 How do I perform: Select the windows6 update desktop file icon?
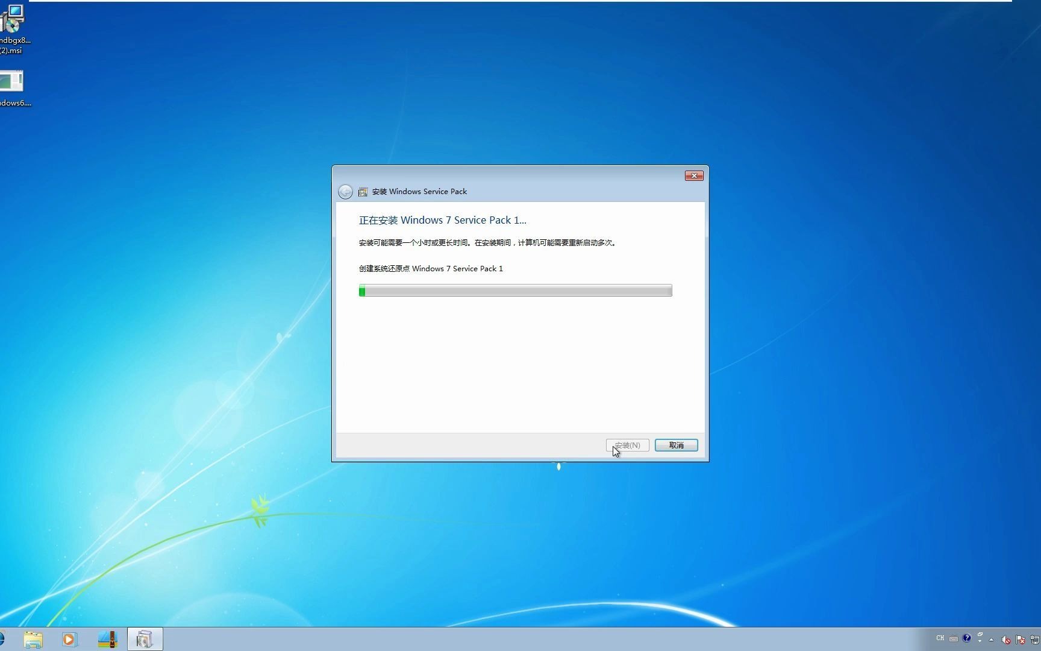13,89
